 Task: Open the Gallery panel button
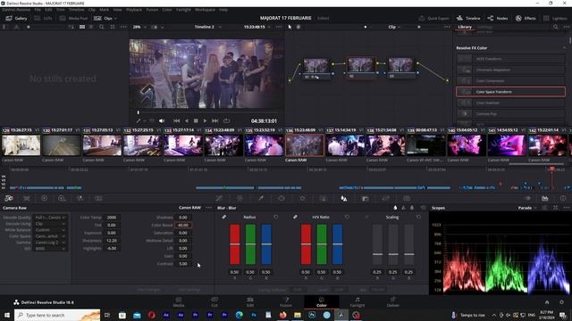click(x=16, y=18)
